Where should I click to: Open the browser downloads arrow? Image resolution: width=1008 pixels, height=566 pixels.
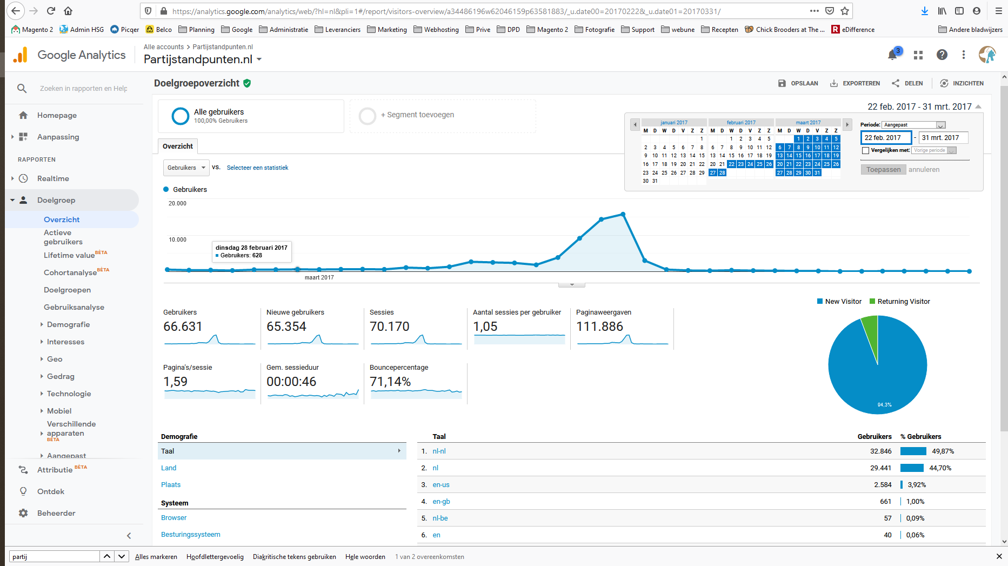[x=925, y=11]
